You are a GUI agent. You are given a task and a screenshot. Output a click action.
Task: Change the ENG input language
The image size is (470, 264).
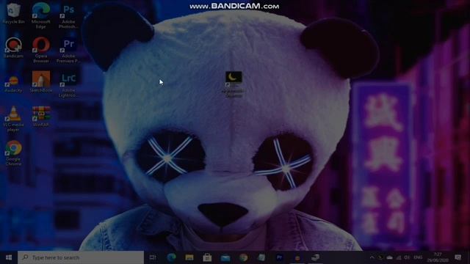(418, 257)
